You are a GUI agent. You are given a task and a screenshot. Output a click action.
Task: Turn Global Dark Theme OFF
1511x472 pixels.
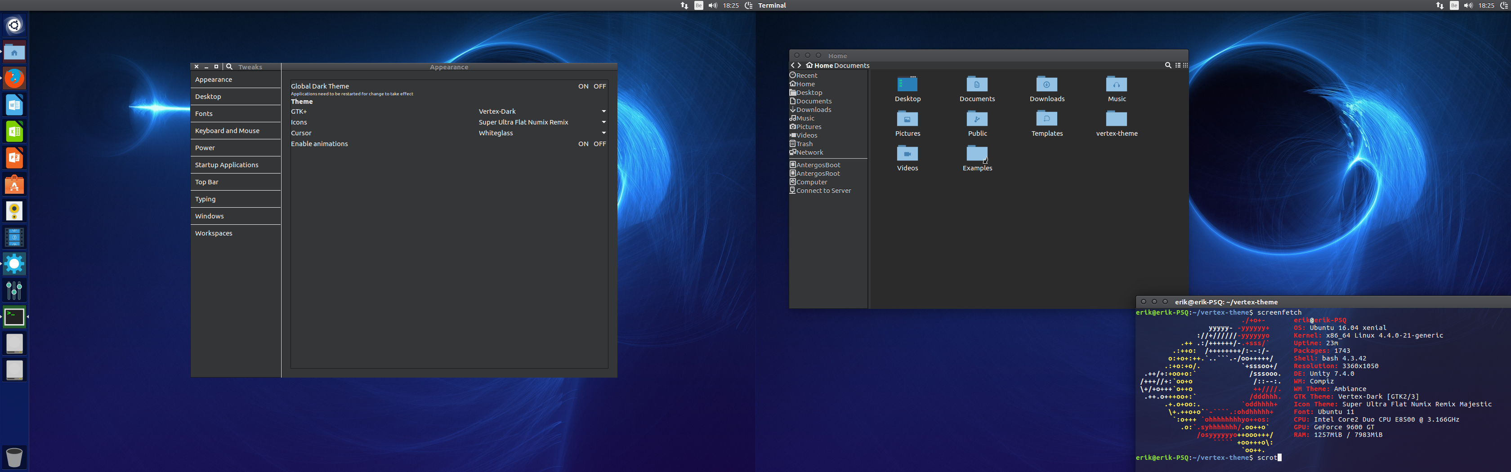pos(599,86)
